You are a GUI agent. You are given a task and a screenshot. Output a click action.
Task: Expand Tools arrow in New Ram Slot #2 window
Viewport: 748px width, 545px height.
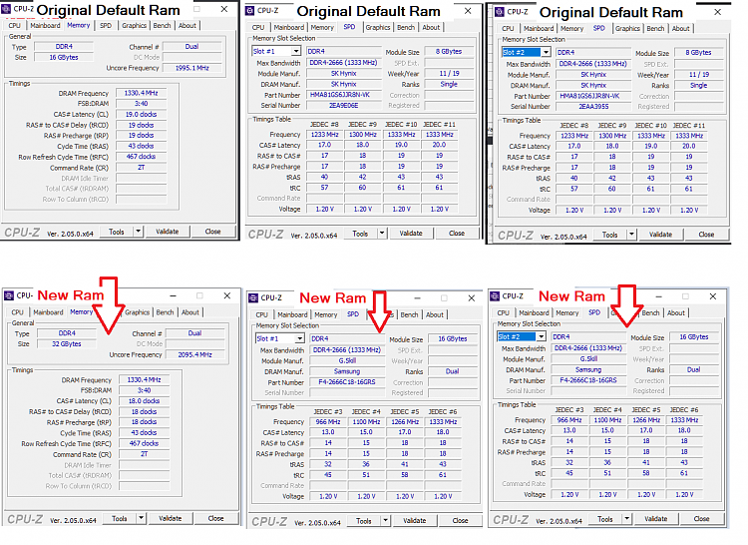point(626,519)
